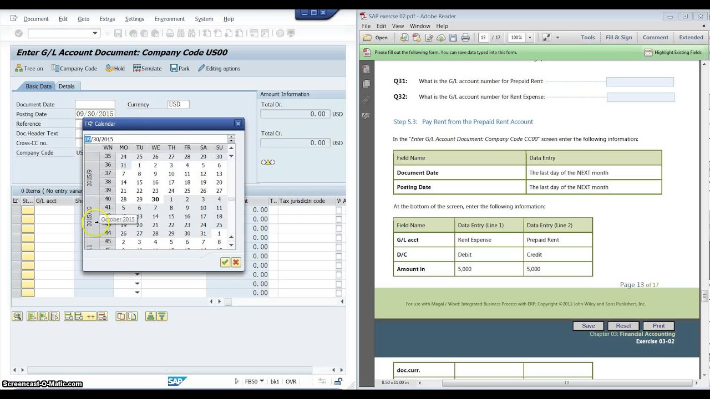Switch to the Details tab
710x399 pixels.
67,86
